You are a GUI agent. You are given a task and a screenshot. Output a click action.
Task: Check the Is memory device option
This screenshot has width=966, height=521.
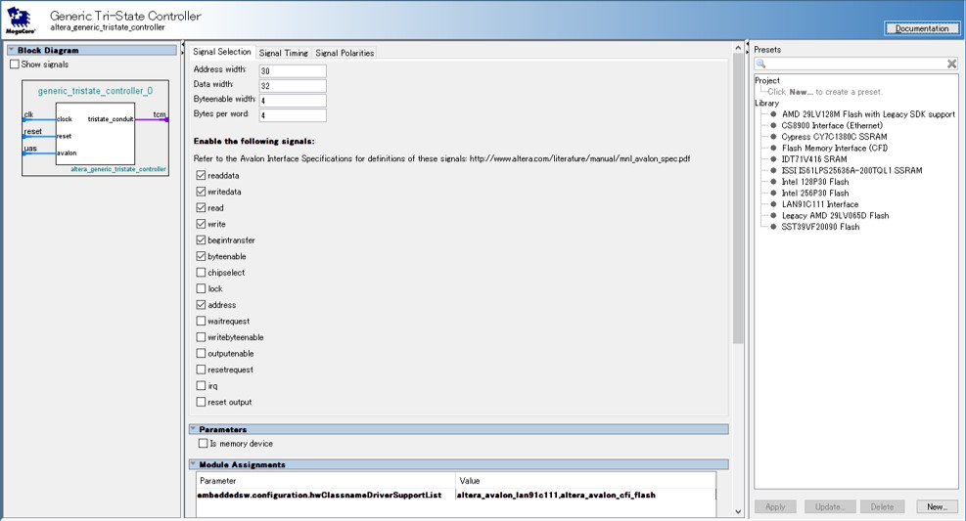pyautogui.click(x=204, y=444)
